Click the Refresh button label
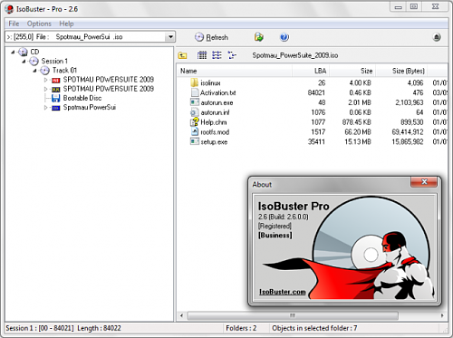The image size is (453, 338). tap(217, 37)
